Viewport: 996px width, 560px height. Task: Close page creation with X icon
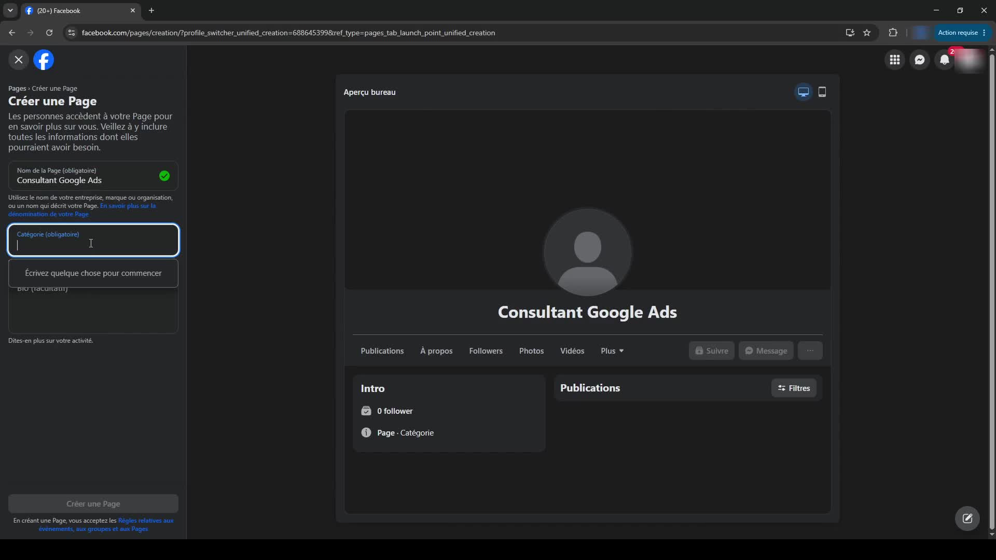[19, 60]
